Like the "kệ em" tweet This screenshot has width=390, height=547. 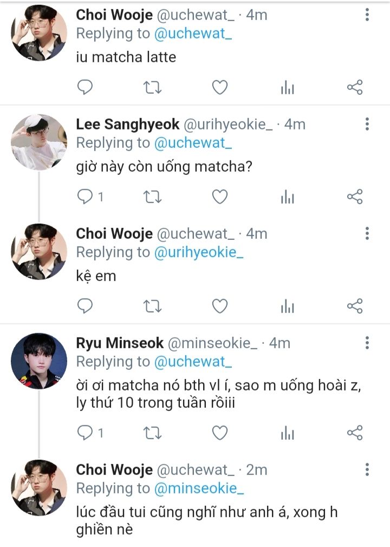pos(219,307)
